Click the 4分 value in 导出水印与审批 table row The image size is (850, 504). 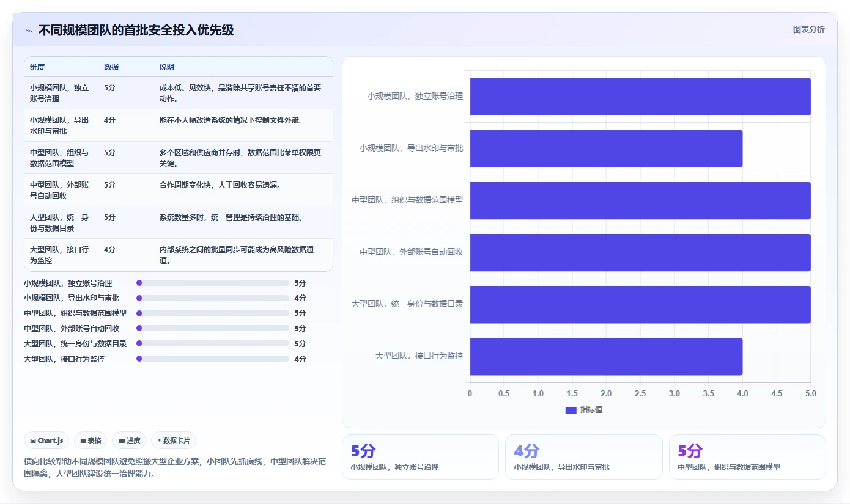110,120
